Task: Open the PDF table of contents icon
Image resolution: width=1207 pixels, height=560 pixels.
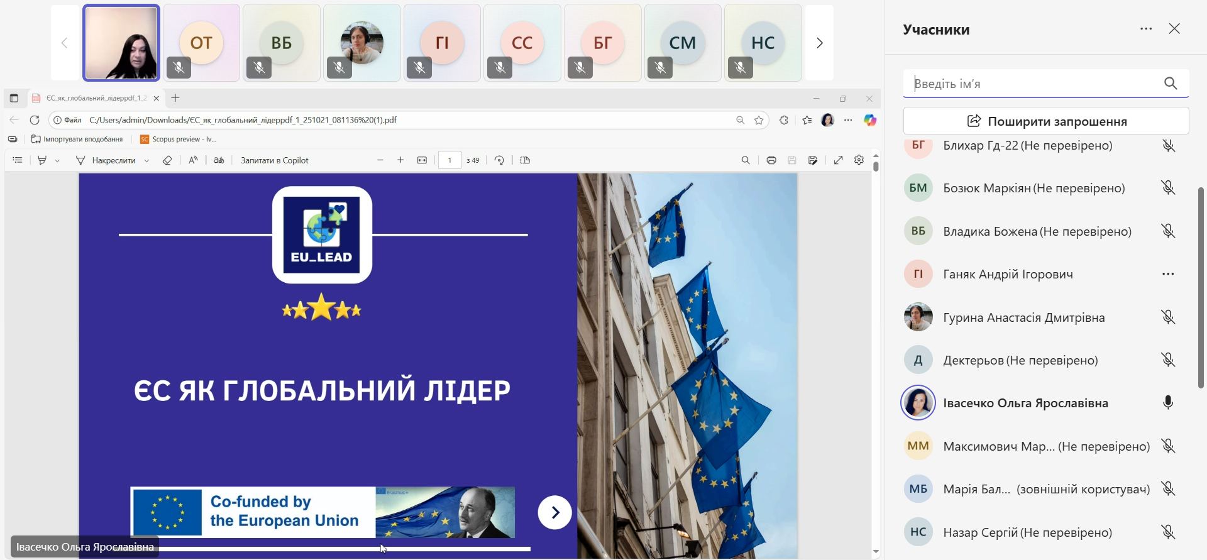Action: (18, 160)
